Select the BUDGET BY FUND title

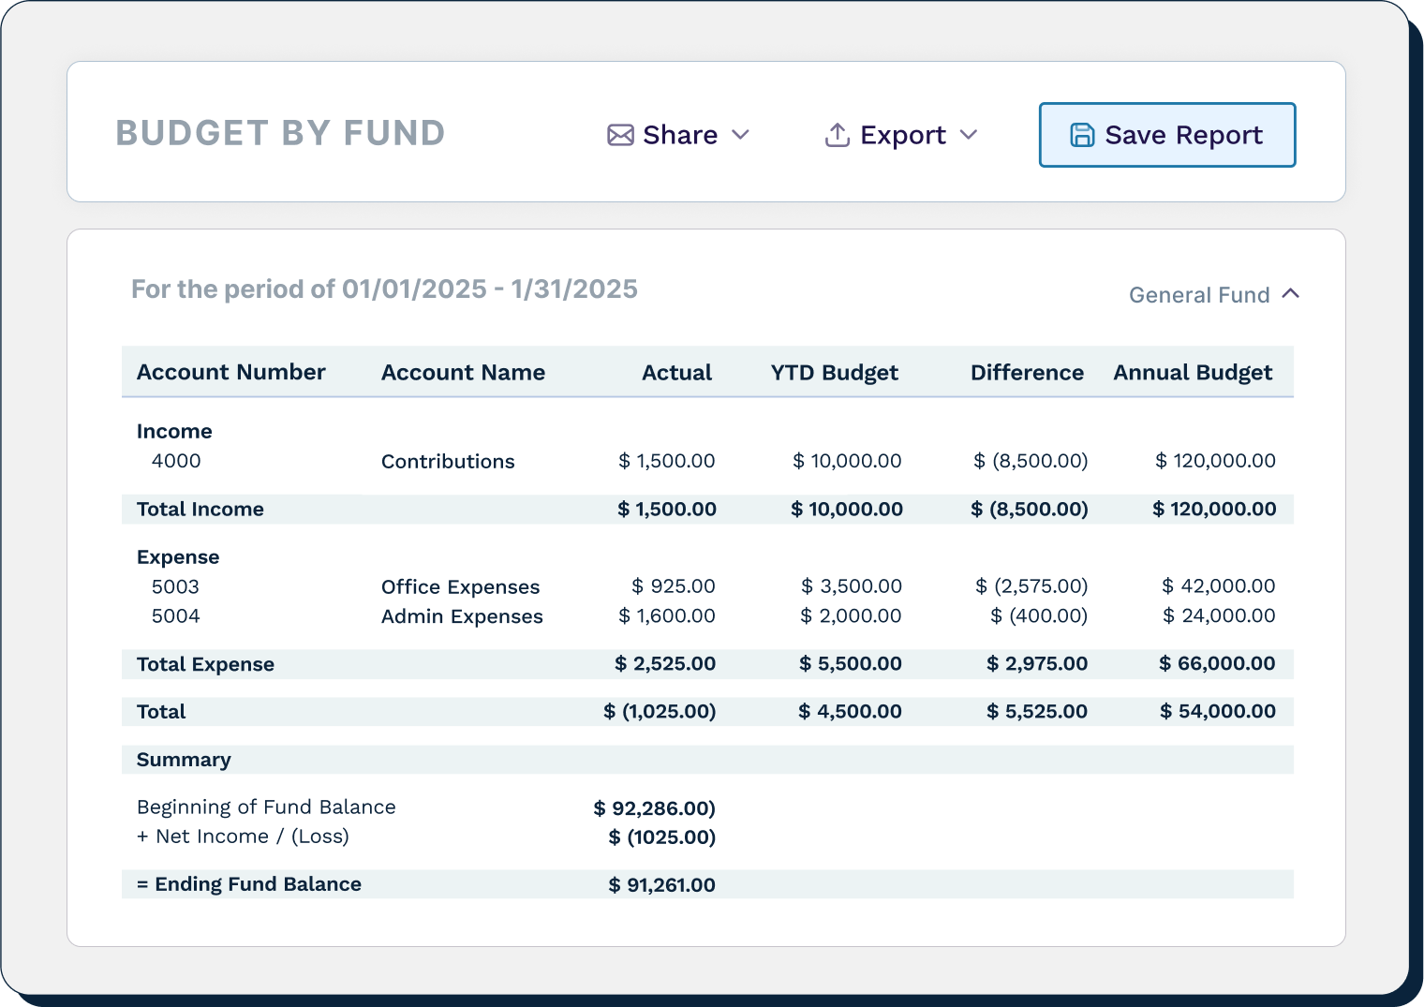click(279, 132)
